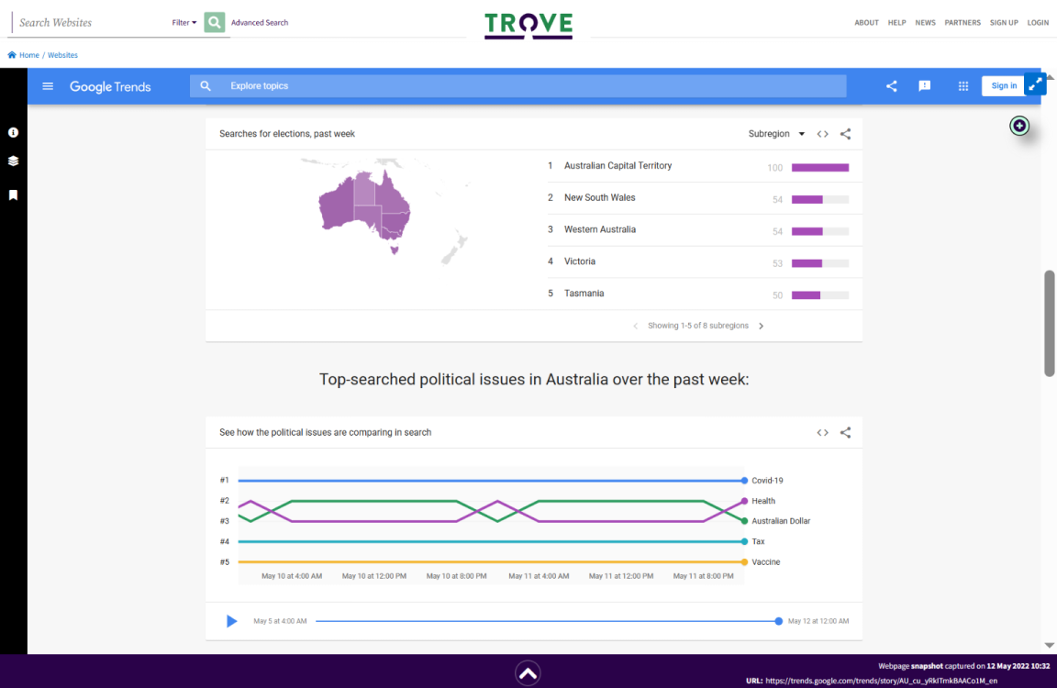
Task: Click the info icon in the left sidebar
Action: [x=13, y=132]
